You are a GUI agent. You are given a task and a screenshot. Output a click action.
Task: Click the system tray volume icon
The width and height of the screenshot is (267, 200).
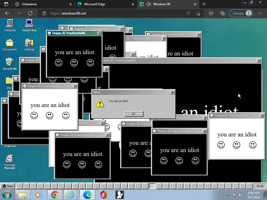(241, 195)
